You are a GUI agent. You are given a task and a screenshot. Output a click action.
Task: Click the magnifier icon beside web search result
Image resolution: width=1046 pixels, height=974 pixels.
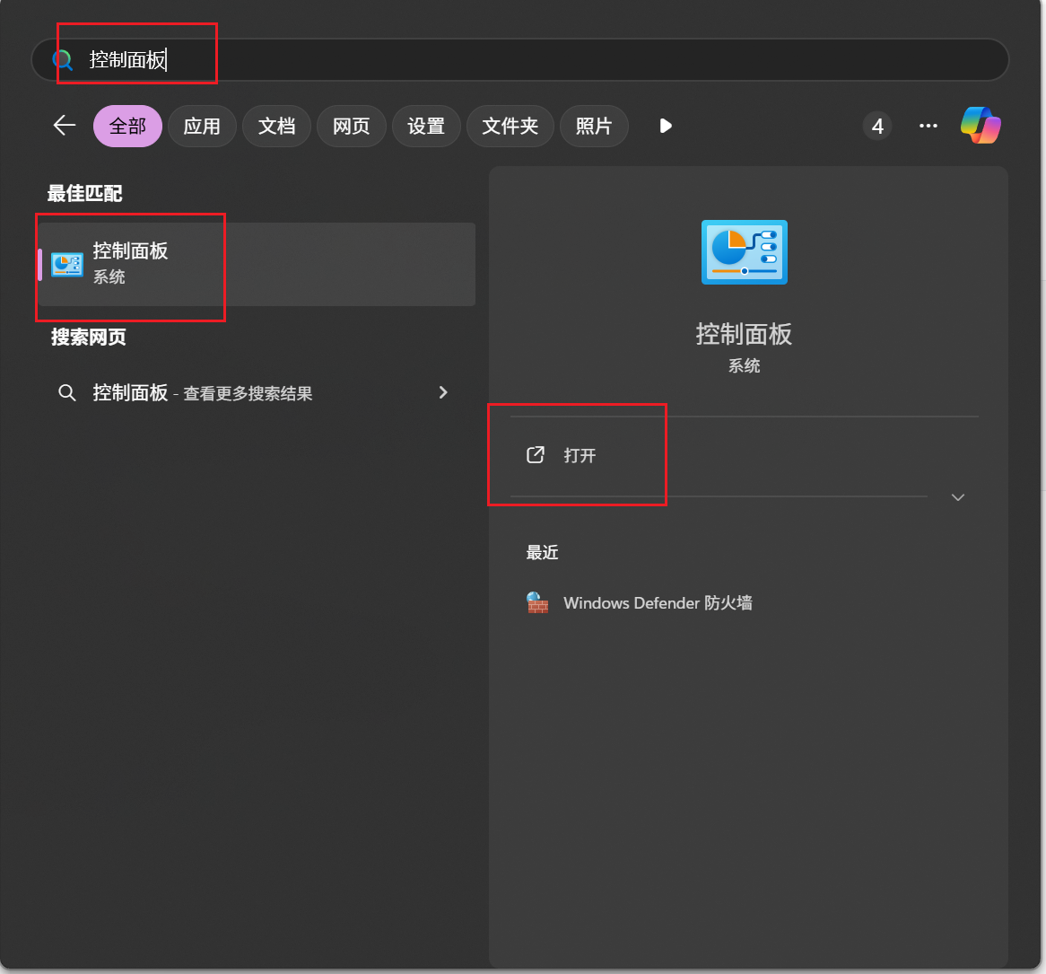click(x=66, y=393)
